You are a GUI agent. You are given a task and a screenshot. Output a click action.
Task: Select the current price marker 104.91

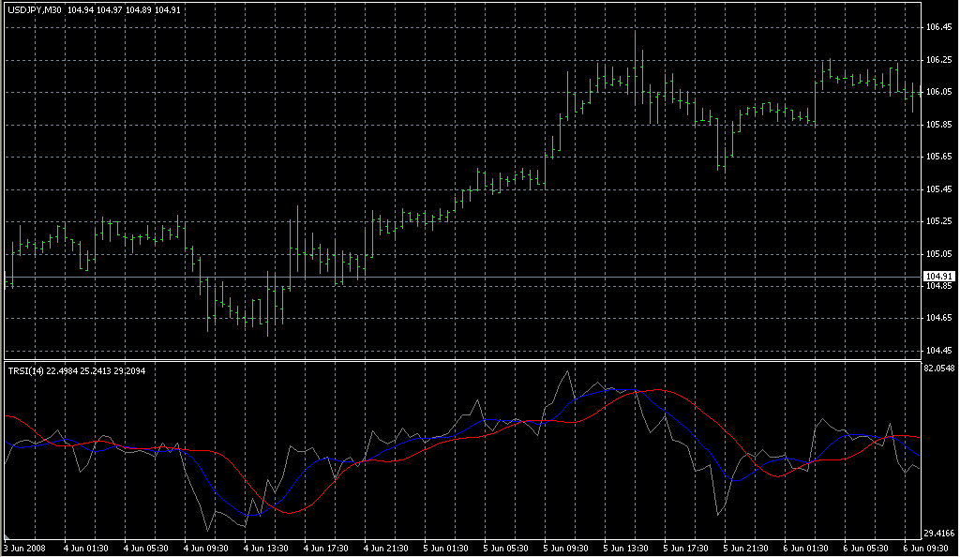pyautogui.click(x=937, y=276)
